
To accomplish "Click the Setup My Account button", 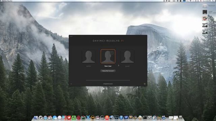I will click(108, 71).
